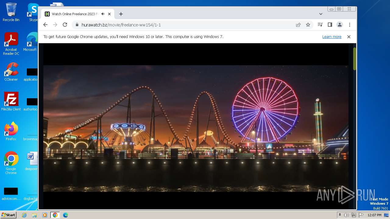Open Chrome profile avatar

(339, 25)
